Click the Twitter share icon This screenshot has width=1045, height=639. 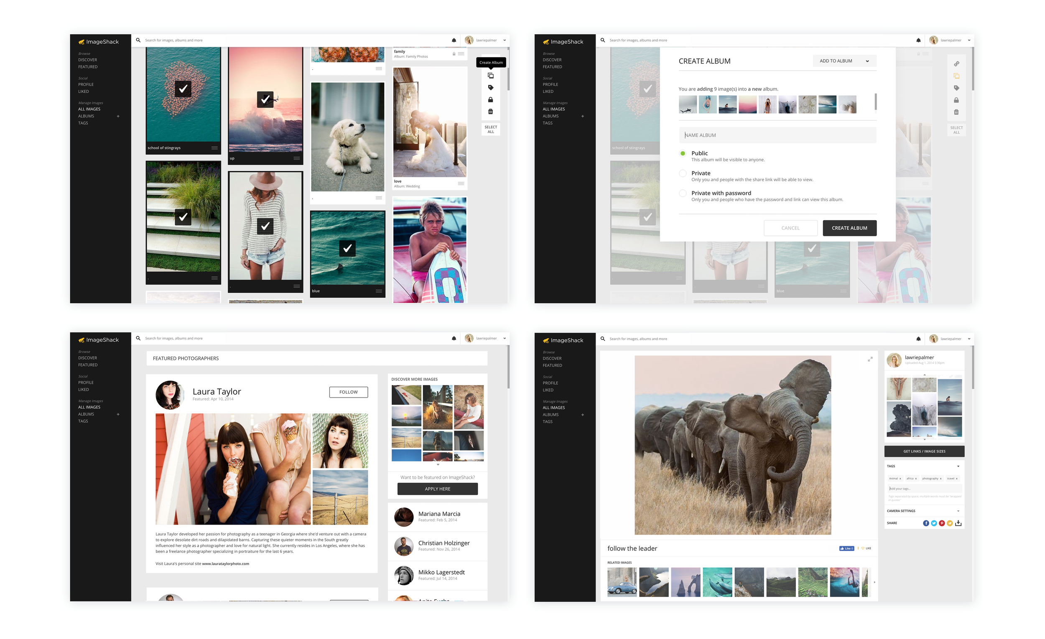tap(934, 523)
